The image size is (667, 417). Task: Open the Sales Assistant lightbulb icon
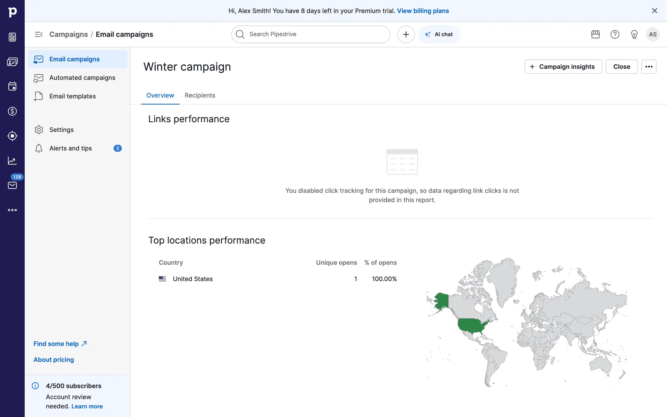[634, 34]
